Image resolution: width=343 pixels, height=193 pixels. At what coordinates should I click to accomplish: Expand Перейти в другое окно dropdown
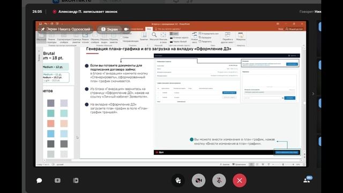tap(227, 38)
